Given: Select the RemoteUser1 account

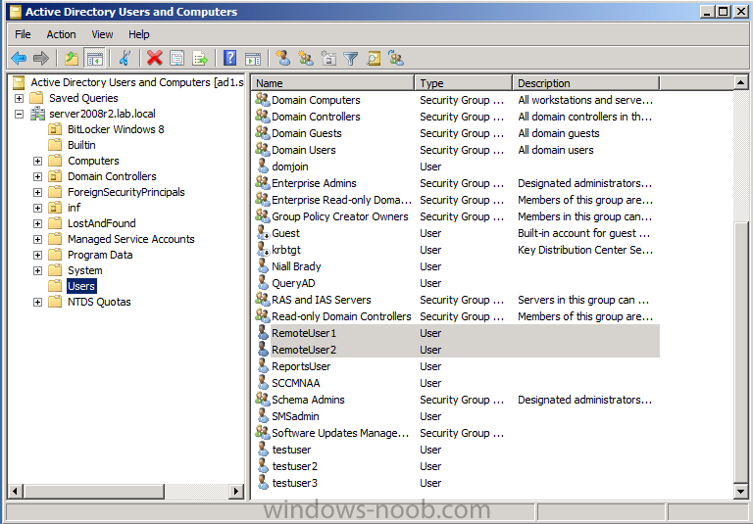Looking at the screenshot, I should 304,333.
